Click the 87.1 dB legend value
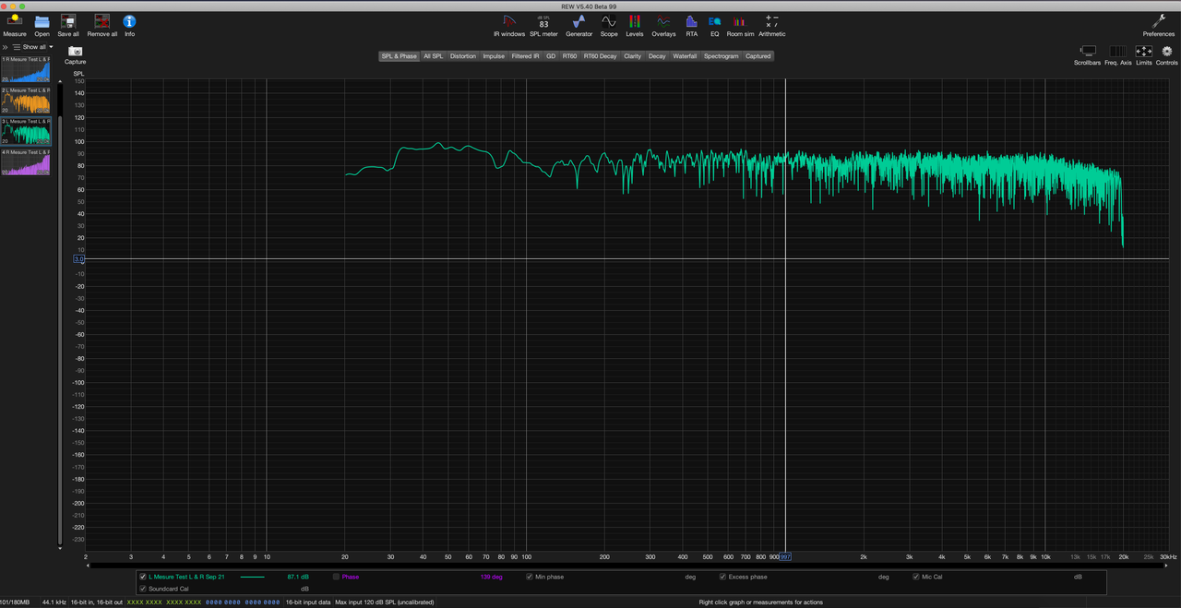The width and height of the screenshot is (1181, 608). click(x=298, y=577)
